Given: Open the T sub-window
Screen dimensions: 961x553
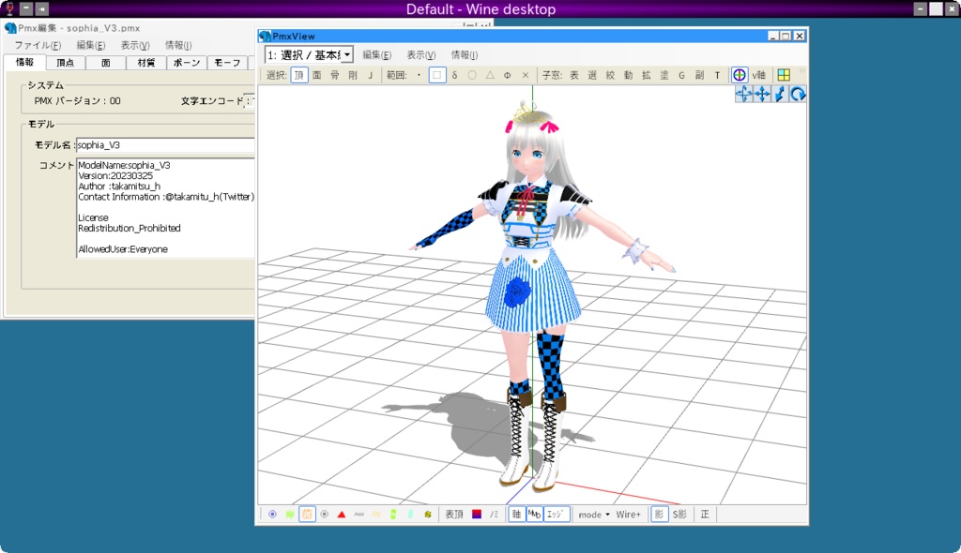Looking at the screenshot, I should 717,75.
